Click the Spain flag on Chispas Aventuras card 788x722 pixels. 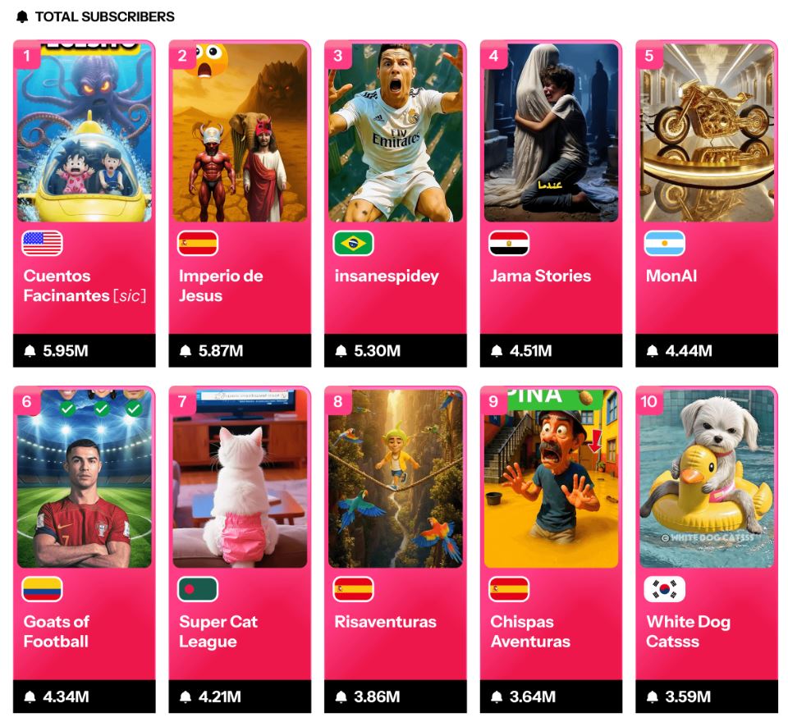coord(509,589)
